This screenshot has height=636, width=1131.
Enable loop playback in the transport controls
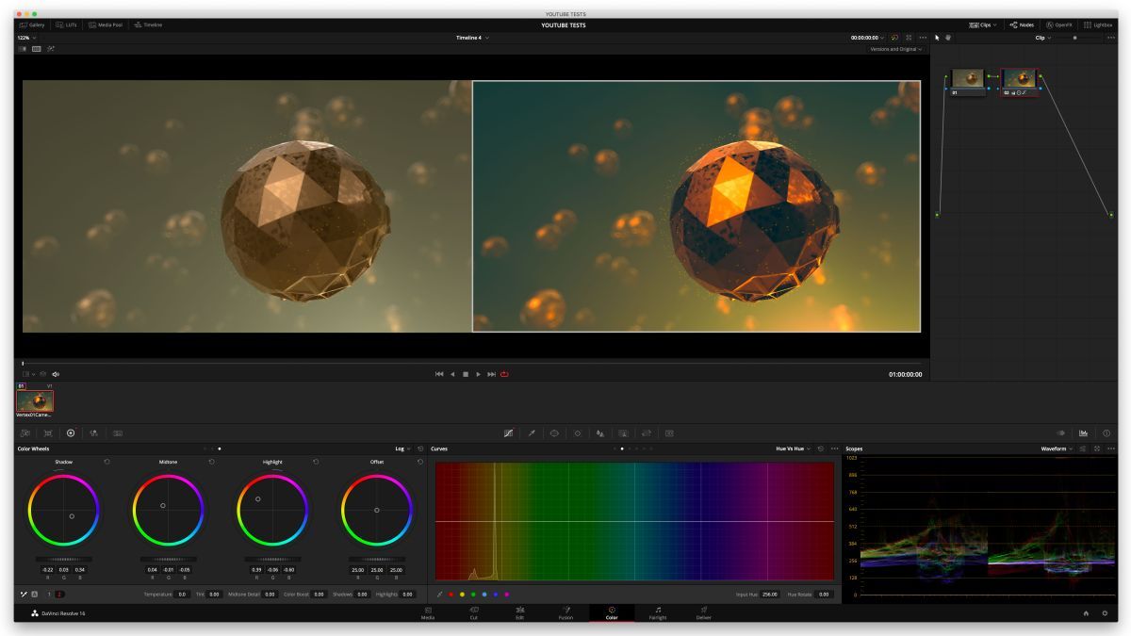click(x=505, y=374)
